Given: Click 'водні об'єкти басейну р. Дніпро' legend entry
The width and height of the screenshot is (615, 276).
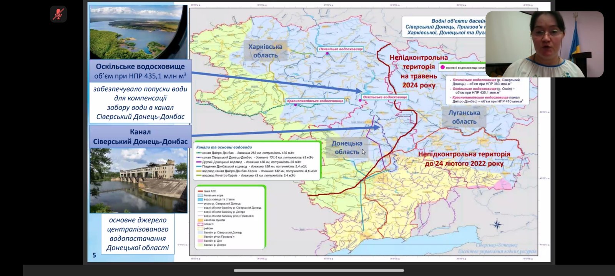Looking at the screenshot, I should coord(221,212).
